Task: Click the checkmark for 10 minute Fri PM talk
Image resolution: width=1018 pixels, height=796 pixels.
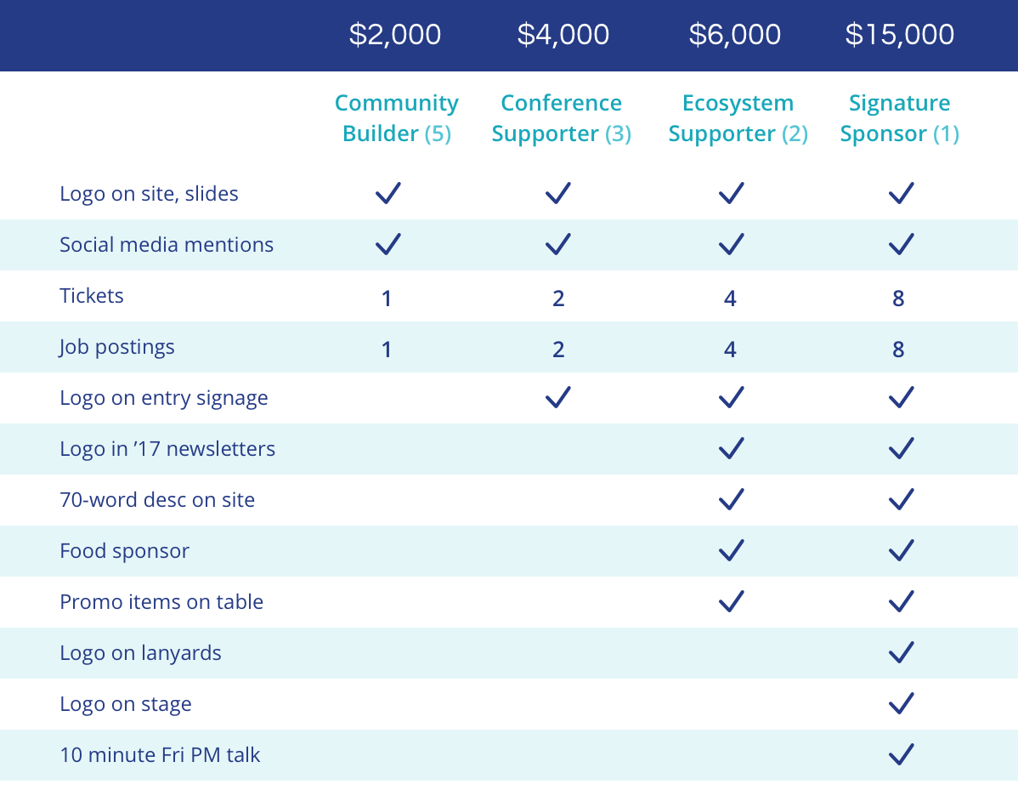Action: 900,754
